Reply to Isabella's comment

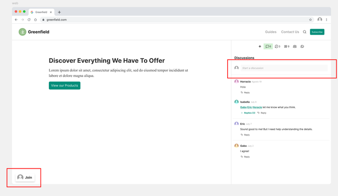point(262,113)
